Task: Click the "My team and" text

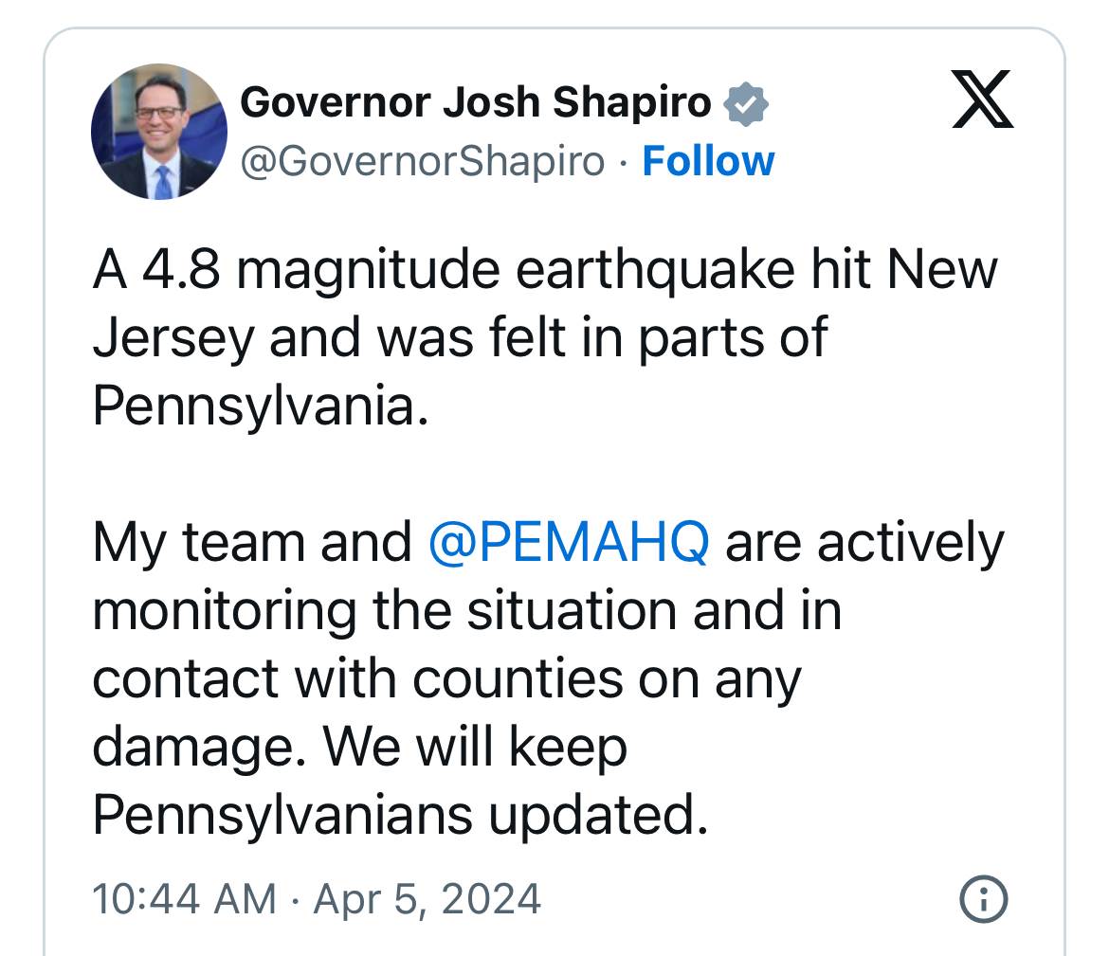Action: click(x=251, y=543)
